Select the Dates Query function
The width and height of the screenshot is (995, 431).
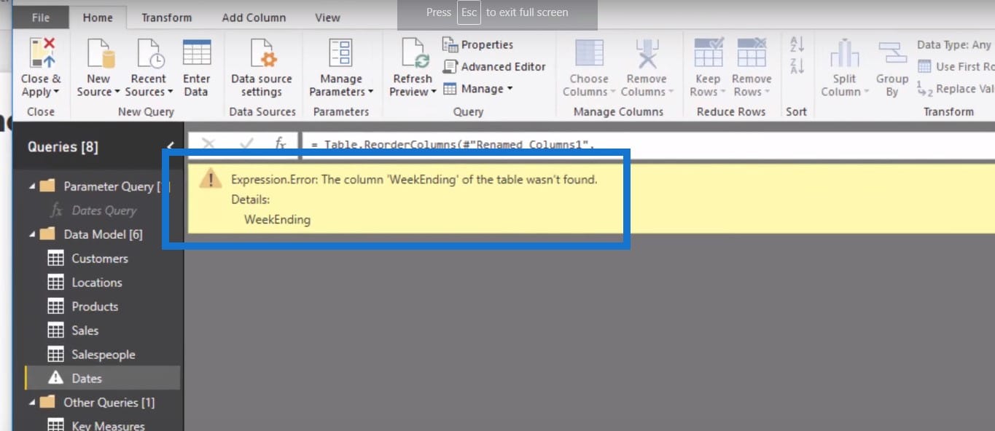[104, 210]
